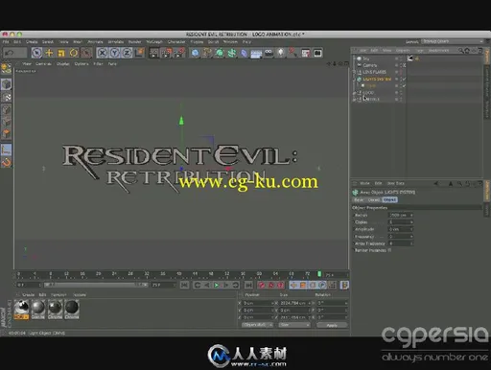Expand the LENS FLARES object

[x=355, y=72]
